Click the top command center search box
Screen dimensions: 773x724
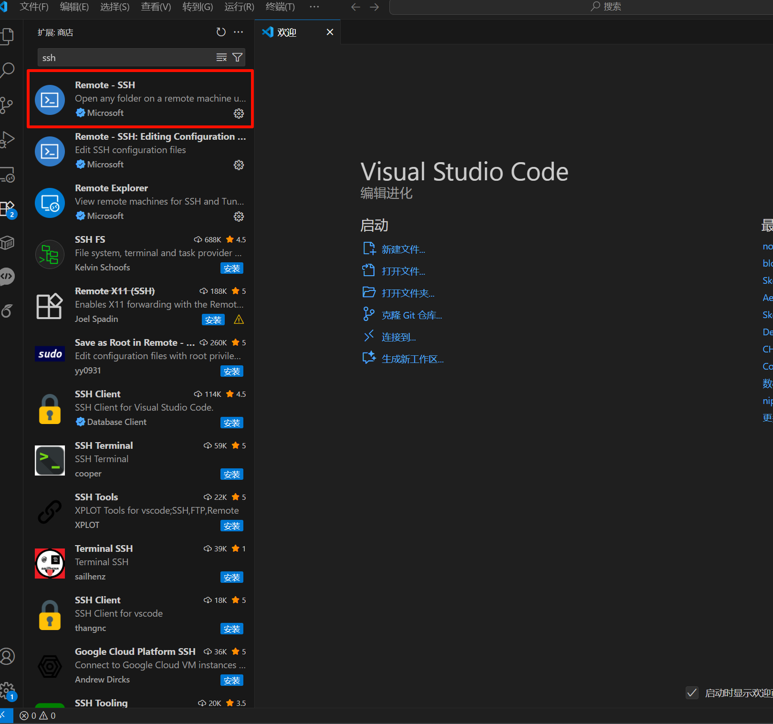pos(581,7)
